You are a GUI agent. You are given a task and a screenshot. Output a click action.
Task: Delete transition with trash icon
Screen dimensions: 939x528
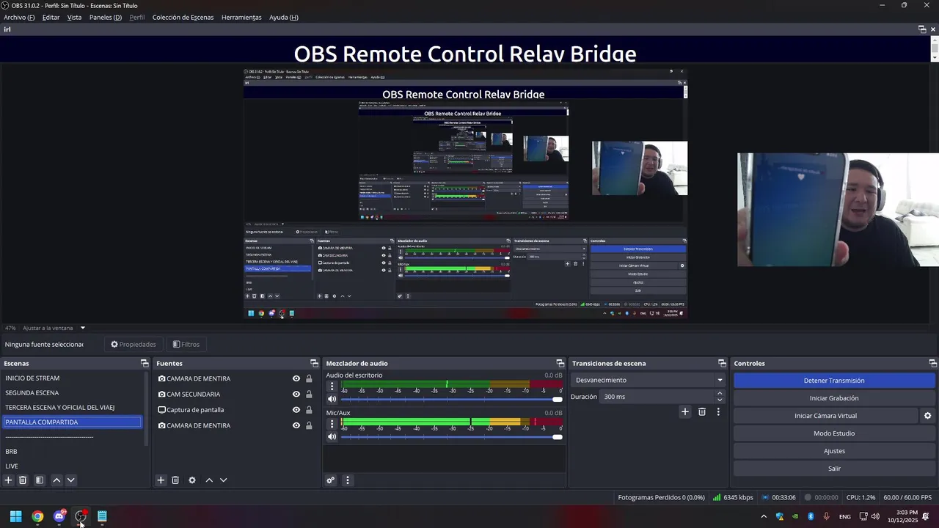[x=702, y=412]
